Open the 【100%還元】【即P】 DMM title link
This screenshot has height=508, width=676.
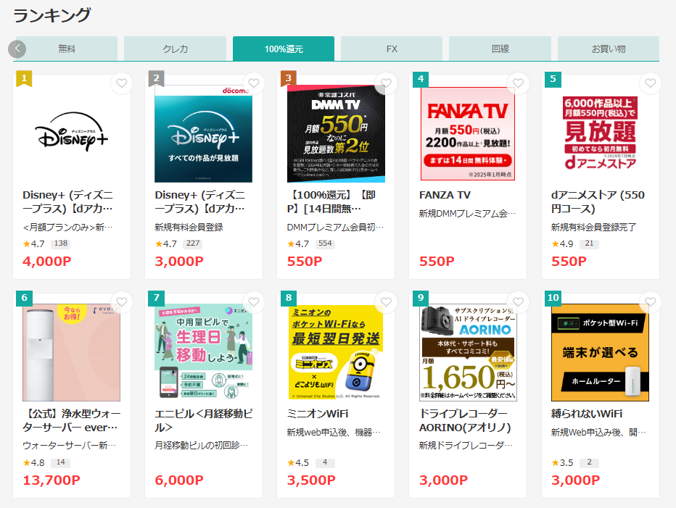[x=331, y=201]
